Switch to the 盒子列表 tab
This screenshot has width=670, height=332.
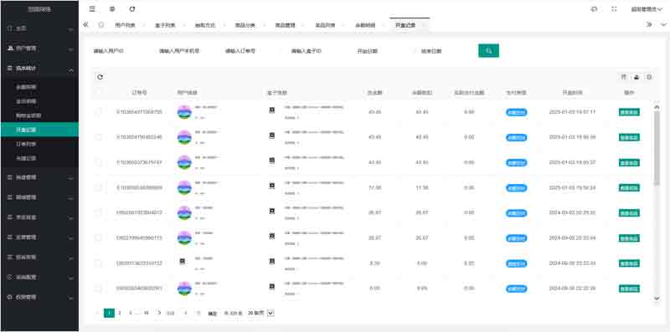click(165, 25)
